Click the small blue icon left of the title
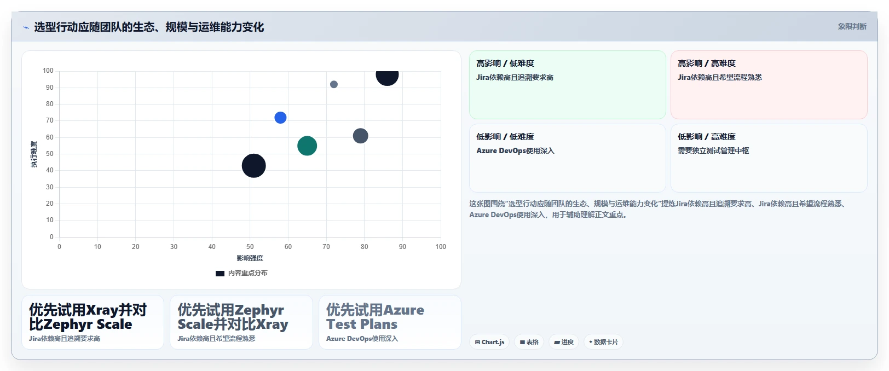This screenshot has width=889, height=371. [x=26, y=27]
